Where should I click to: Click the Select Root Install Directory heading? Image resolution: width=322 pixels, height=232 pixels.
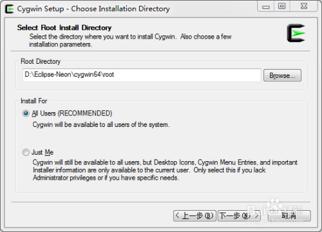[x=64, y=28]
